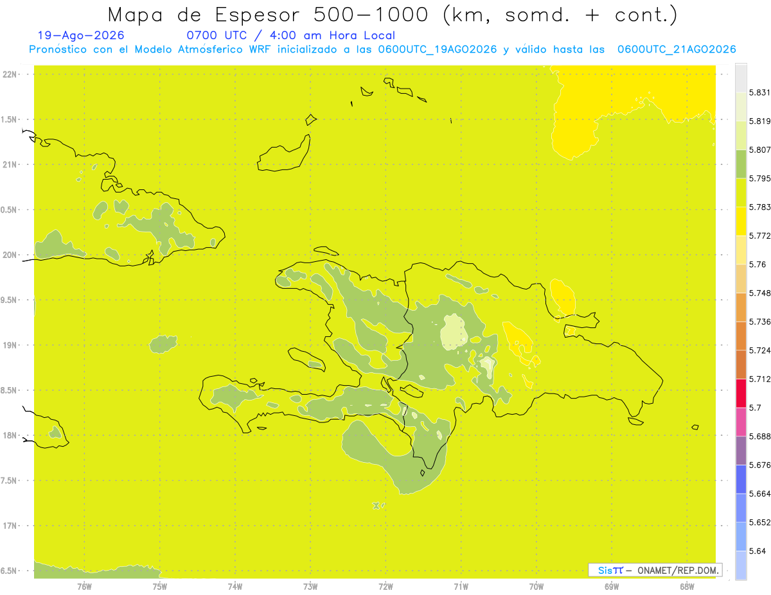
Task: Click the legend value '5.652'
Action: (760, 522)
